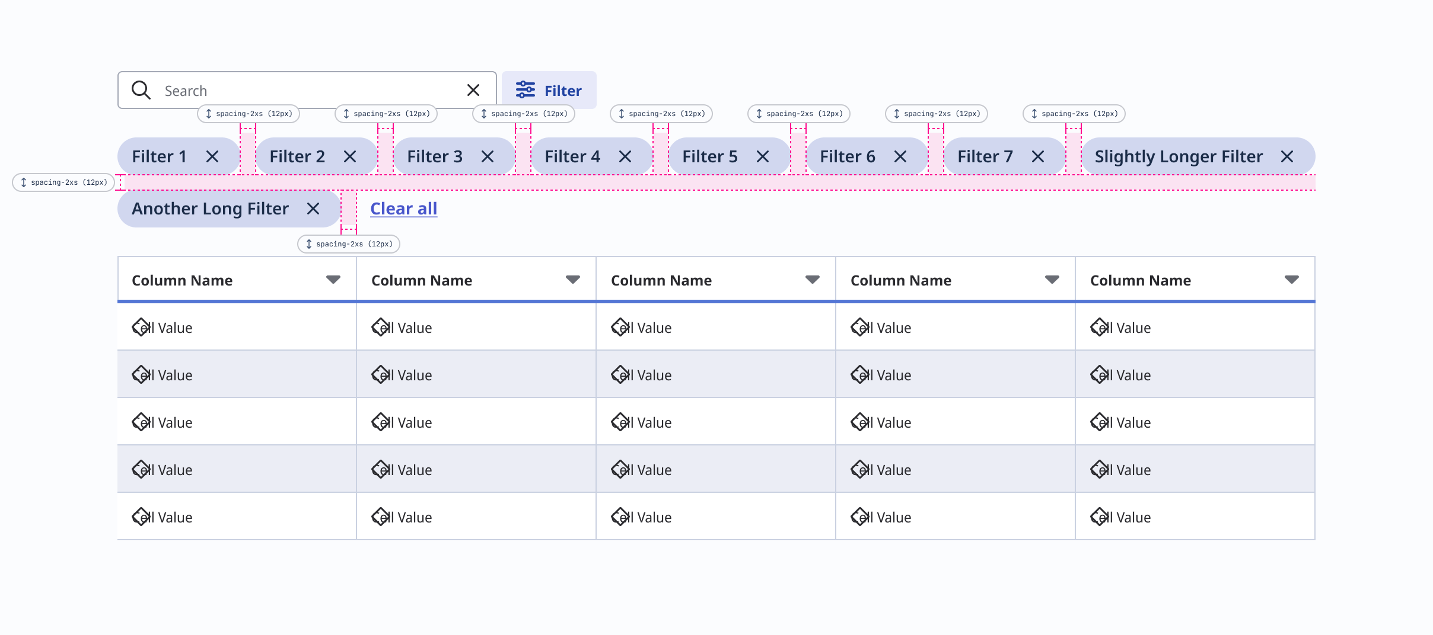Open the Filter button with sliders icon
The width and height of the screenshot is (1433, 635).
[549, 90]
